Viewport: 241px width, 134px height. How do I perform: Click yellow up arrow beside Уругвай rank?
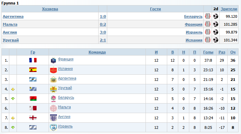[x=13, y=89]
